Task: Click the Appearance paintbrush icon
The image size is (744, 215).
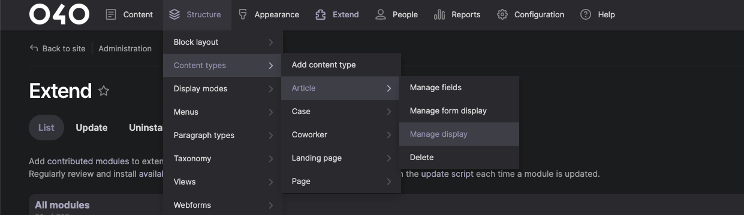Action: coord(242,14)
